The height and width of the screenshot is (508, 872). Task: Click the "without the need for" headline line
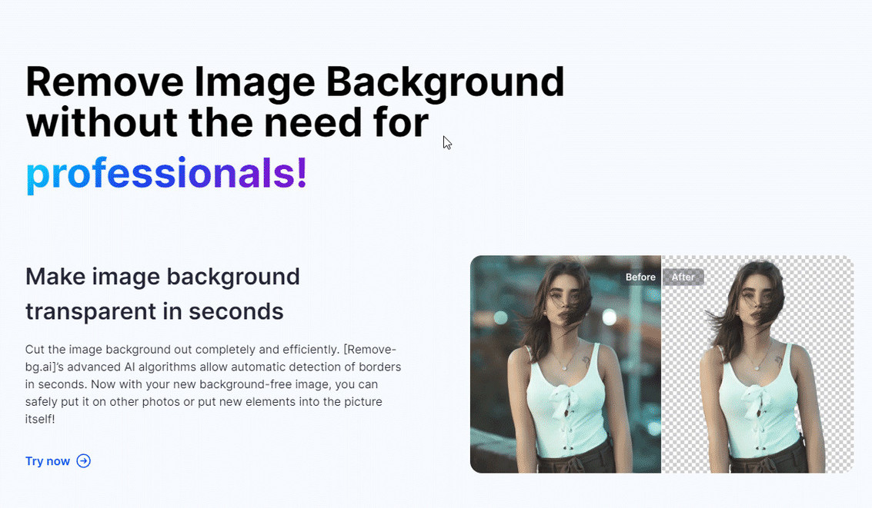(x=227, y=123)
